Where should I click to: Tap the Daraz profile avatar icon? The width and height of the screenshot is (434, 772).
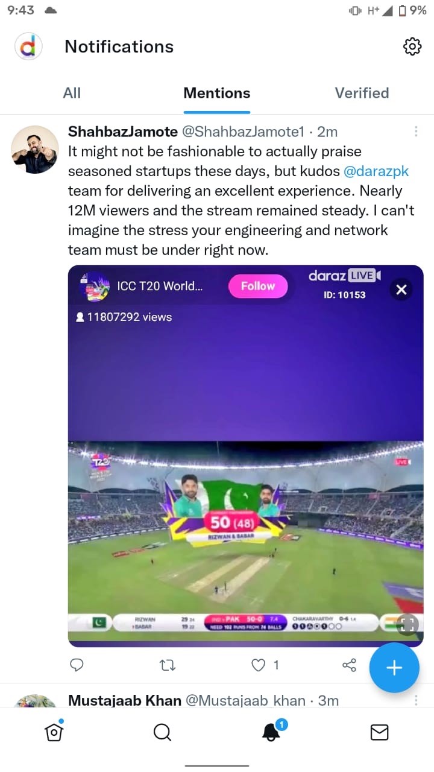pyautogui.click(x=28, y=46)
